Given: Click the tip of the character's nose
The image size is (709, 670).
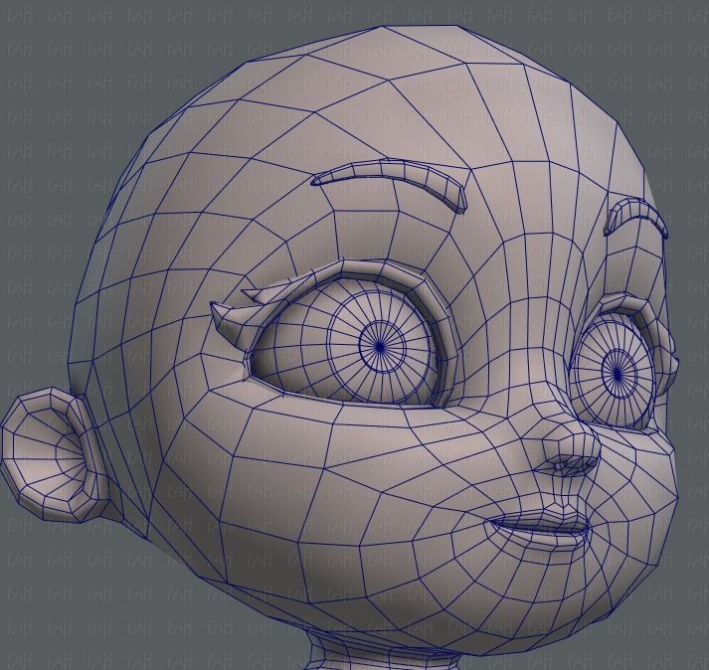Looking at the screenshot, I should click(x=574, y=445).
